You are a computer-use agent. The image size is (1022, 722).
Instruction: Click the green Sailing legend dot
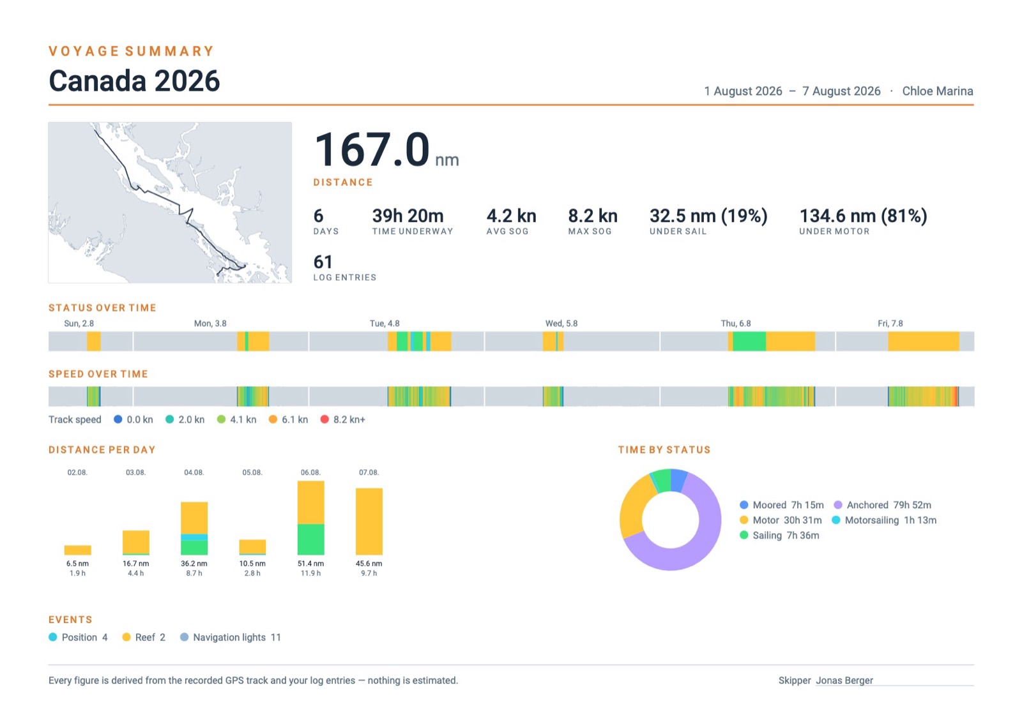[x=744, y=536]
